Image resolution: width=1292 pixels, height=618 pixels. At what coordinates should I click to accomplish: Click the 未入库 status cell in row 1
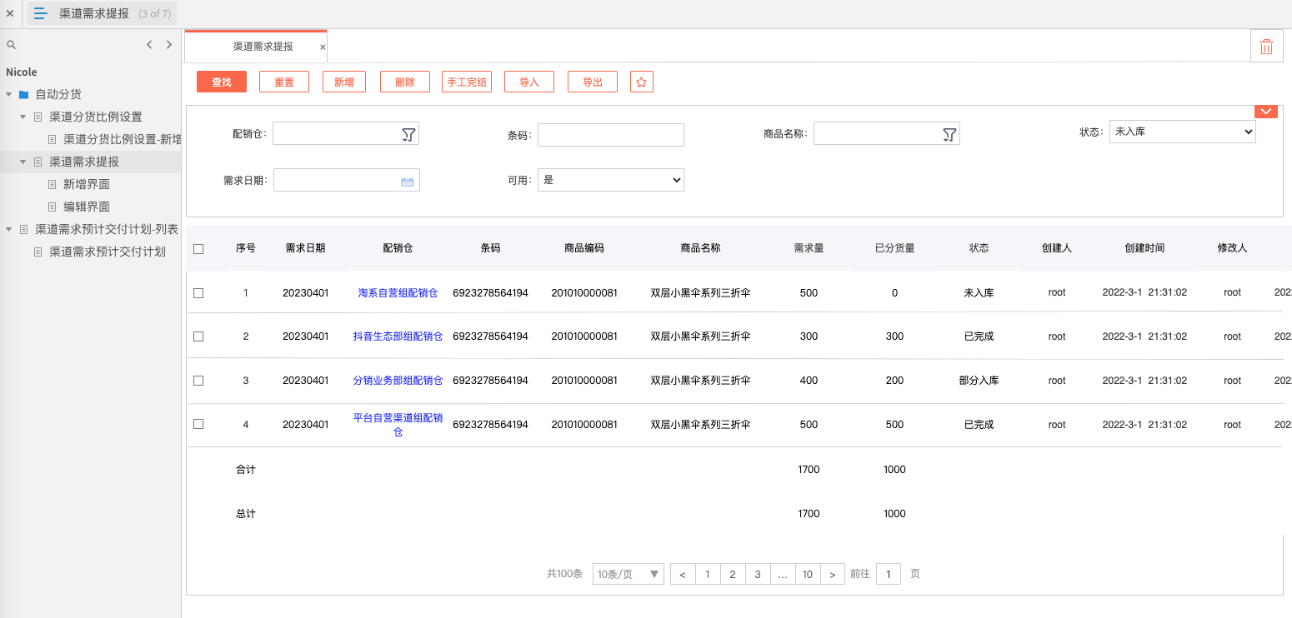(x=979, y=293)
